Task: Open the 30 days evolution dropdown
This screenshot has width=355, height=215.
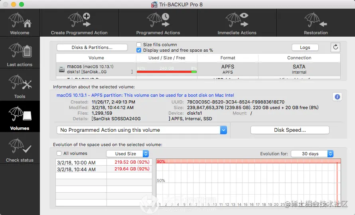Action: tap(312, 154)
